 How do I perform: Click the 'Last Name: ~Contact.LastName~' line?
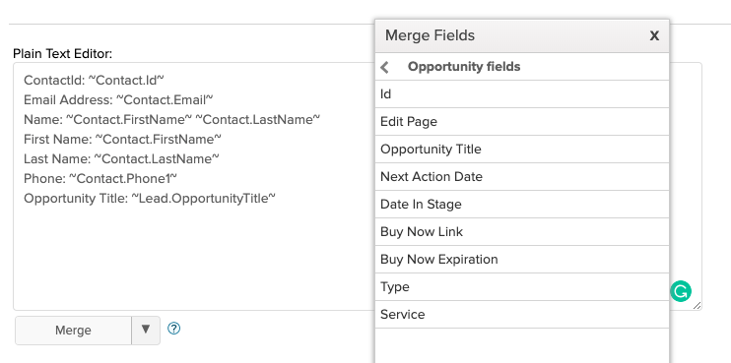tap(122, 158)
